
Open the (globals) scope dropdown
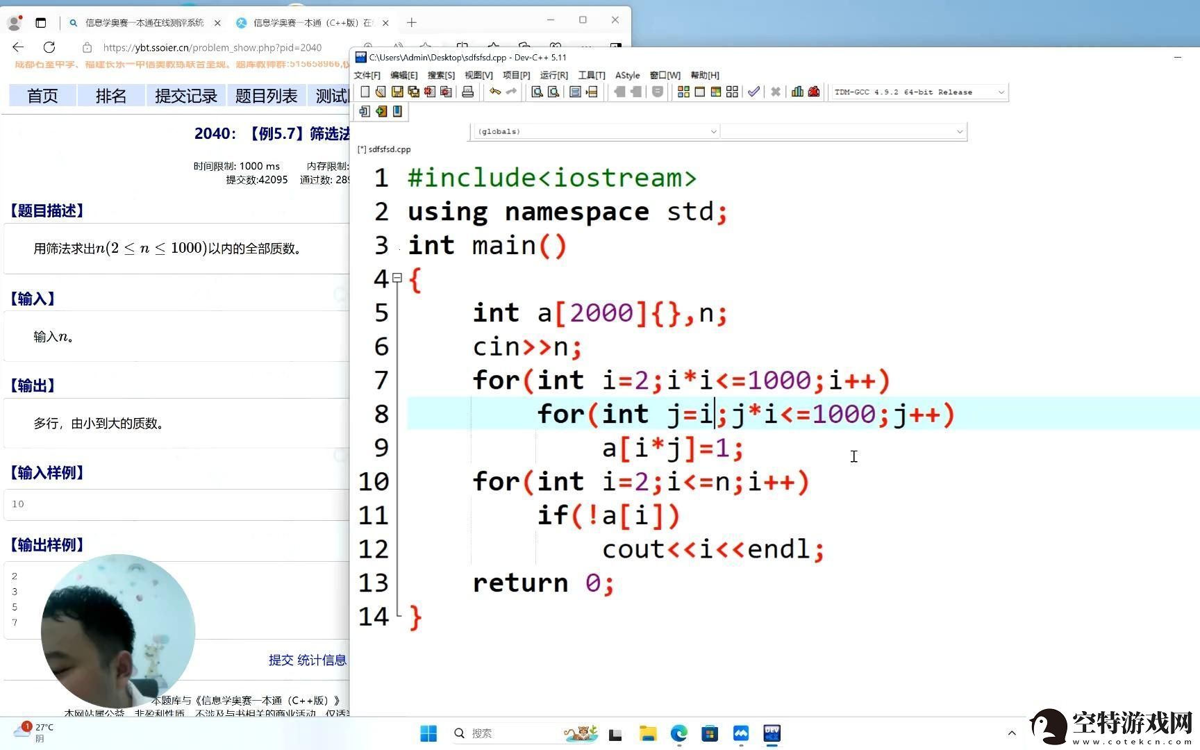coord(596,131)
